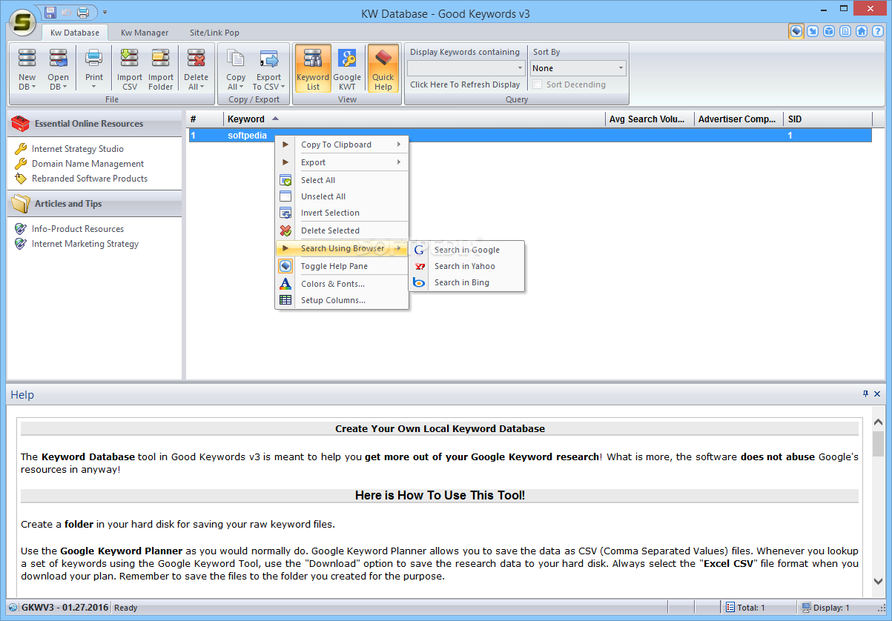
Task: Switch to the Kw Manager tab
Action: 145,33
